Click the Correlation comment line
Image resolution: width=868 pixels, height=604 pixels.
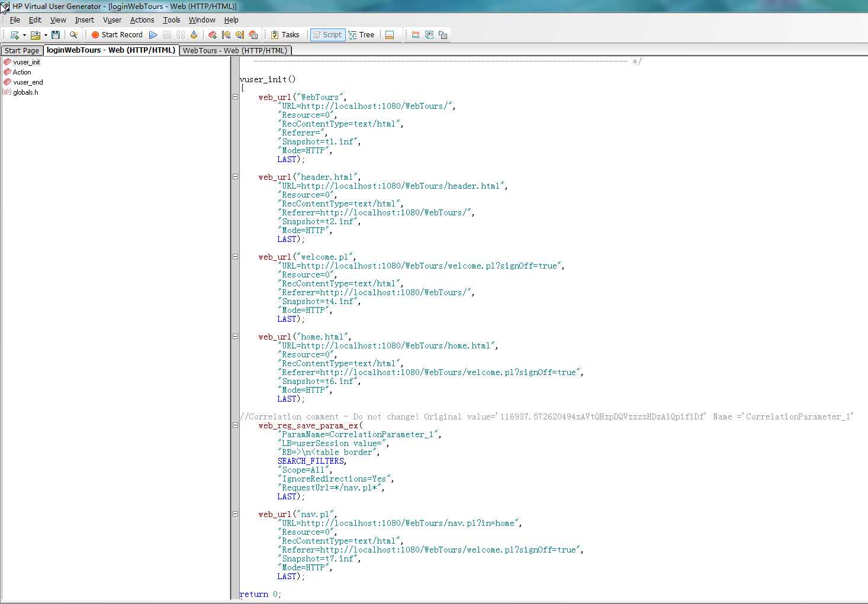click(546, 416)
